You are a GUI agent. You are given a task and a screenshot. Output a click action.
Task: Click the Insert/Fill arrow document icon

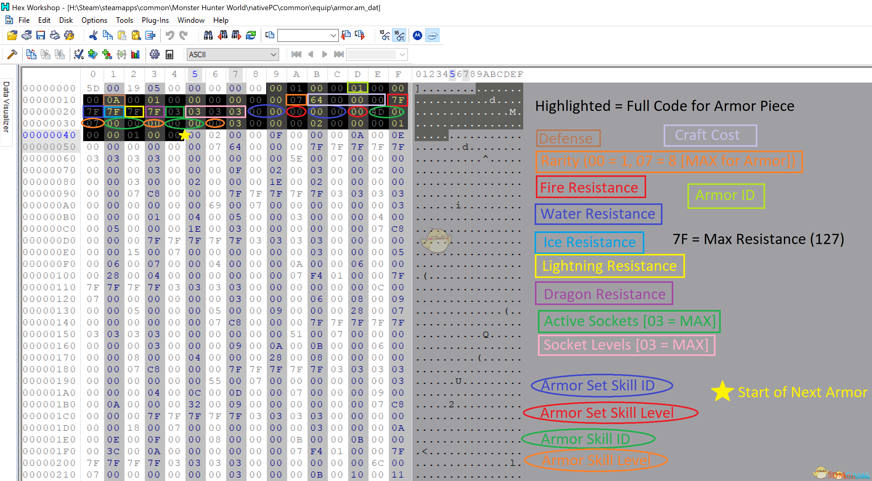coord(150,35)
